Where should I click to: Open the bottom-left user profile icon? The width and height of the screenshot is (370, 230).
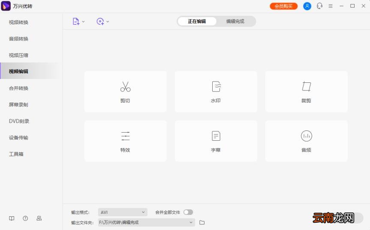(39, 218)
